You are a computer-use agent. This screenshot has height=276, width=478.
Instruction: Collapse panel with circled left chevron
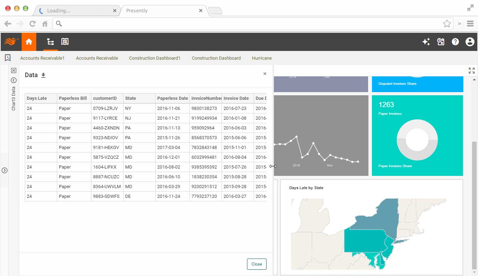click(x=14, y=80)
